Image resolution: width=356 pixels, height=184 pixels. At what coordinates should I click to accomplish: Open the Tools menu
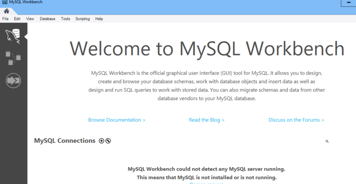(65, 19)
